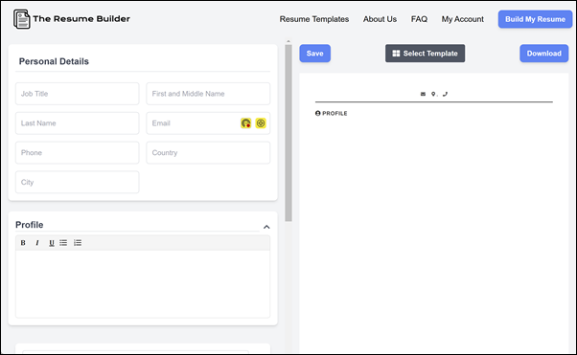Click the second yellow extension icon in Email field
The height and width of the screenshot is (355, 577).
[261, 123]
